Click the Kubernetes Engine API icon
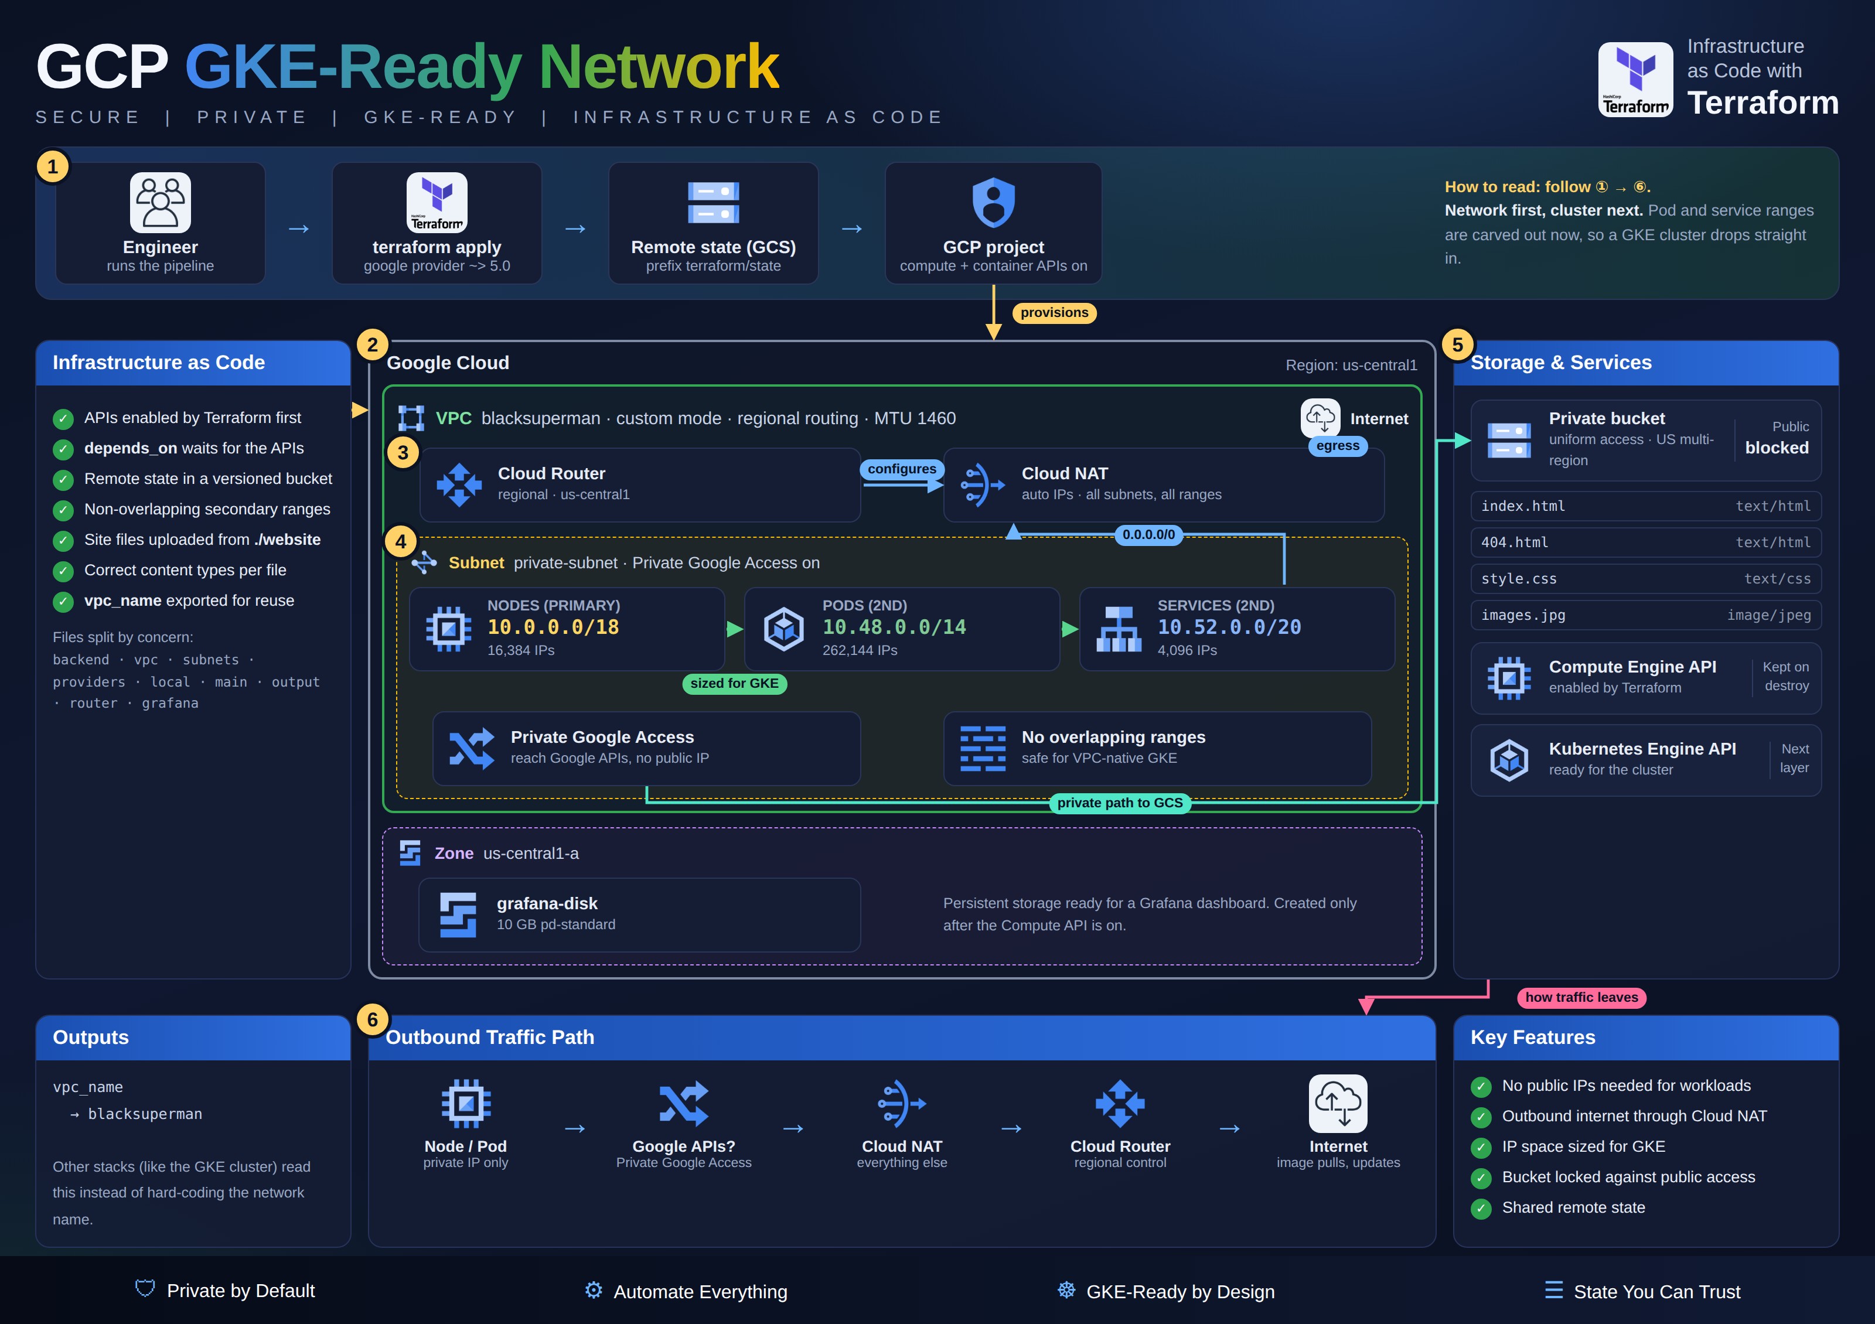1875x1324 pixels. (x=1508, y=760)
